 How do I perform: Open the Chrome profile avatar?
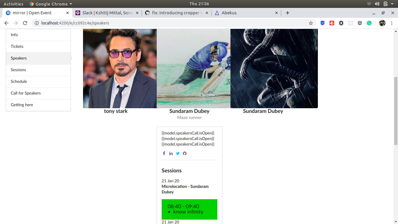click(x=382, y=23)
